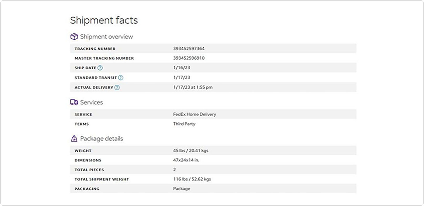Select the 45 lbs / 20.41 kgs weight value

pos(190,151)
